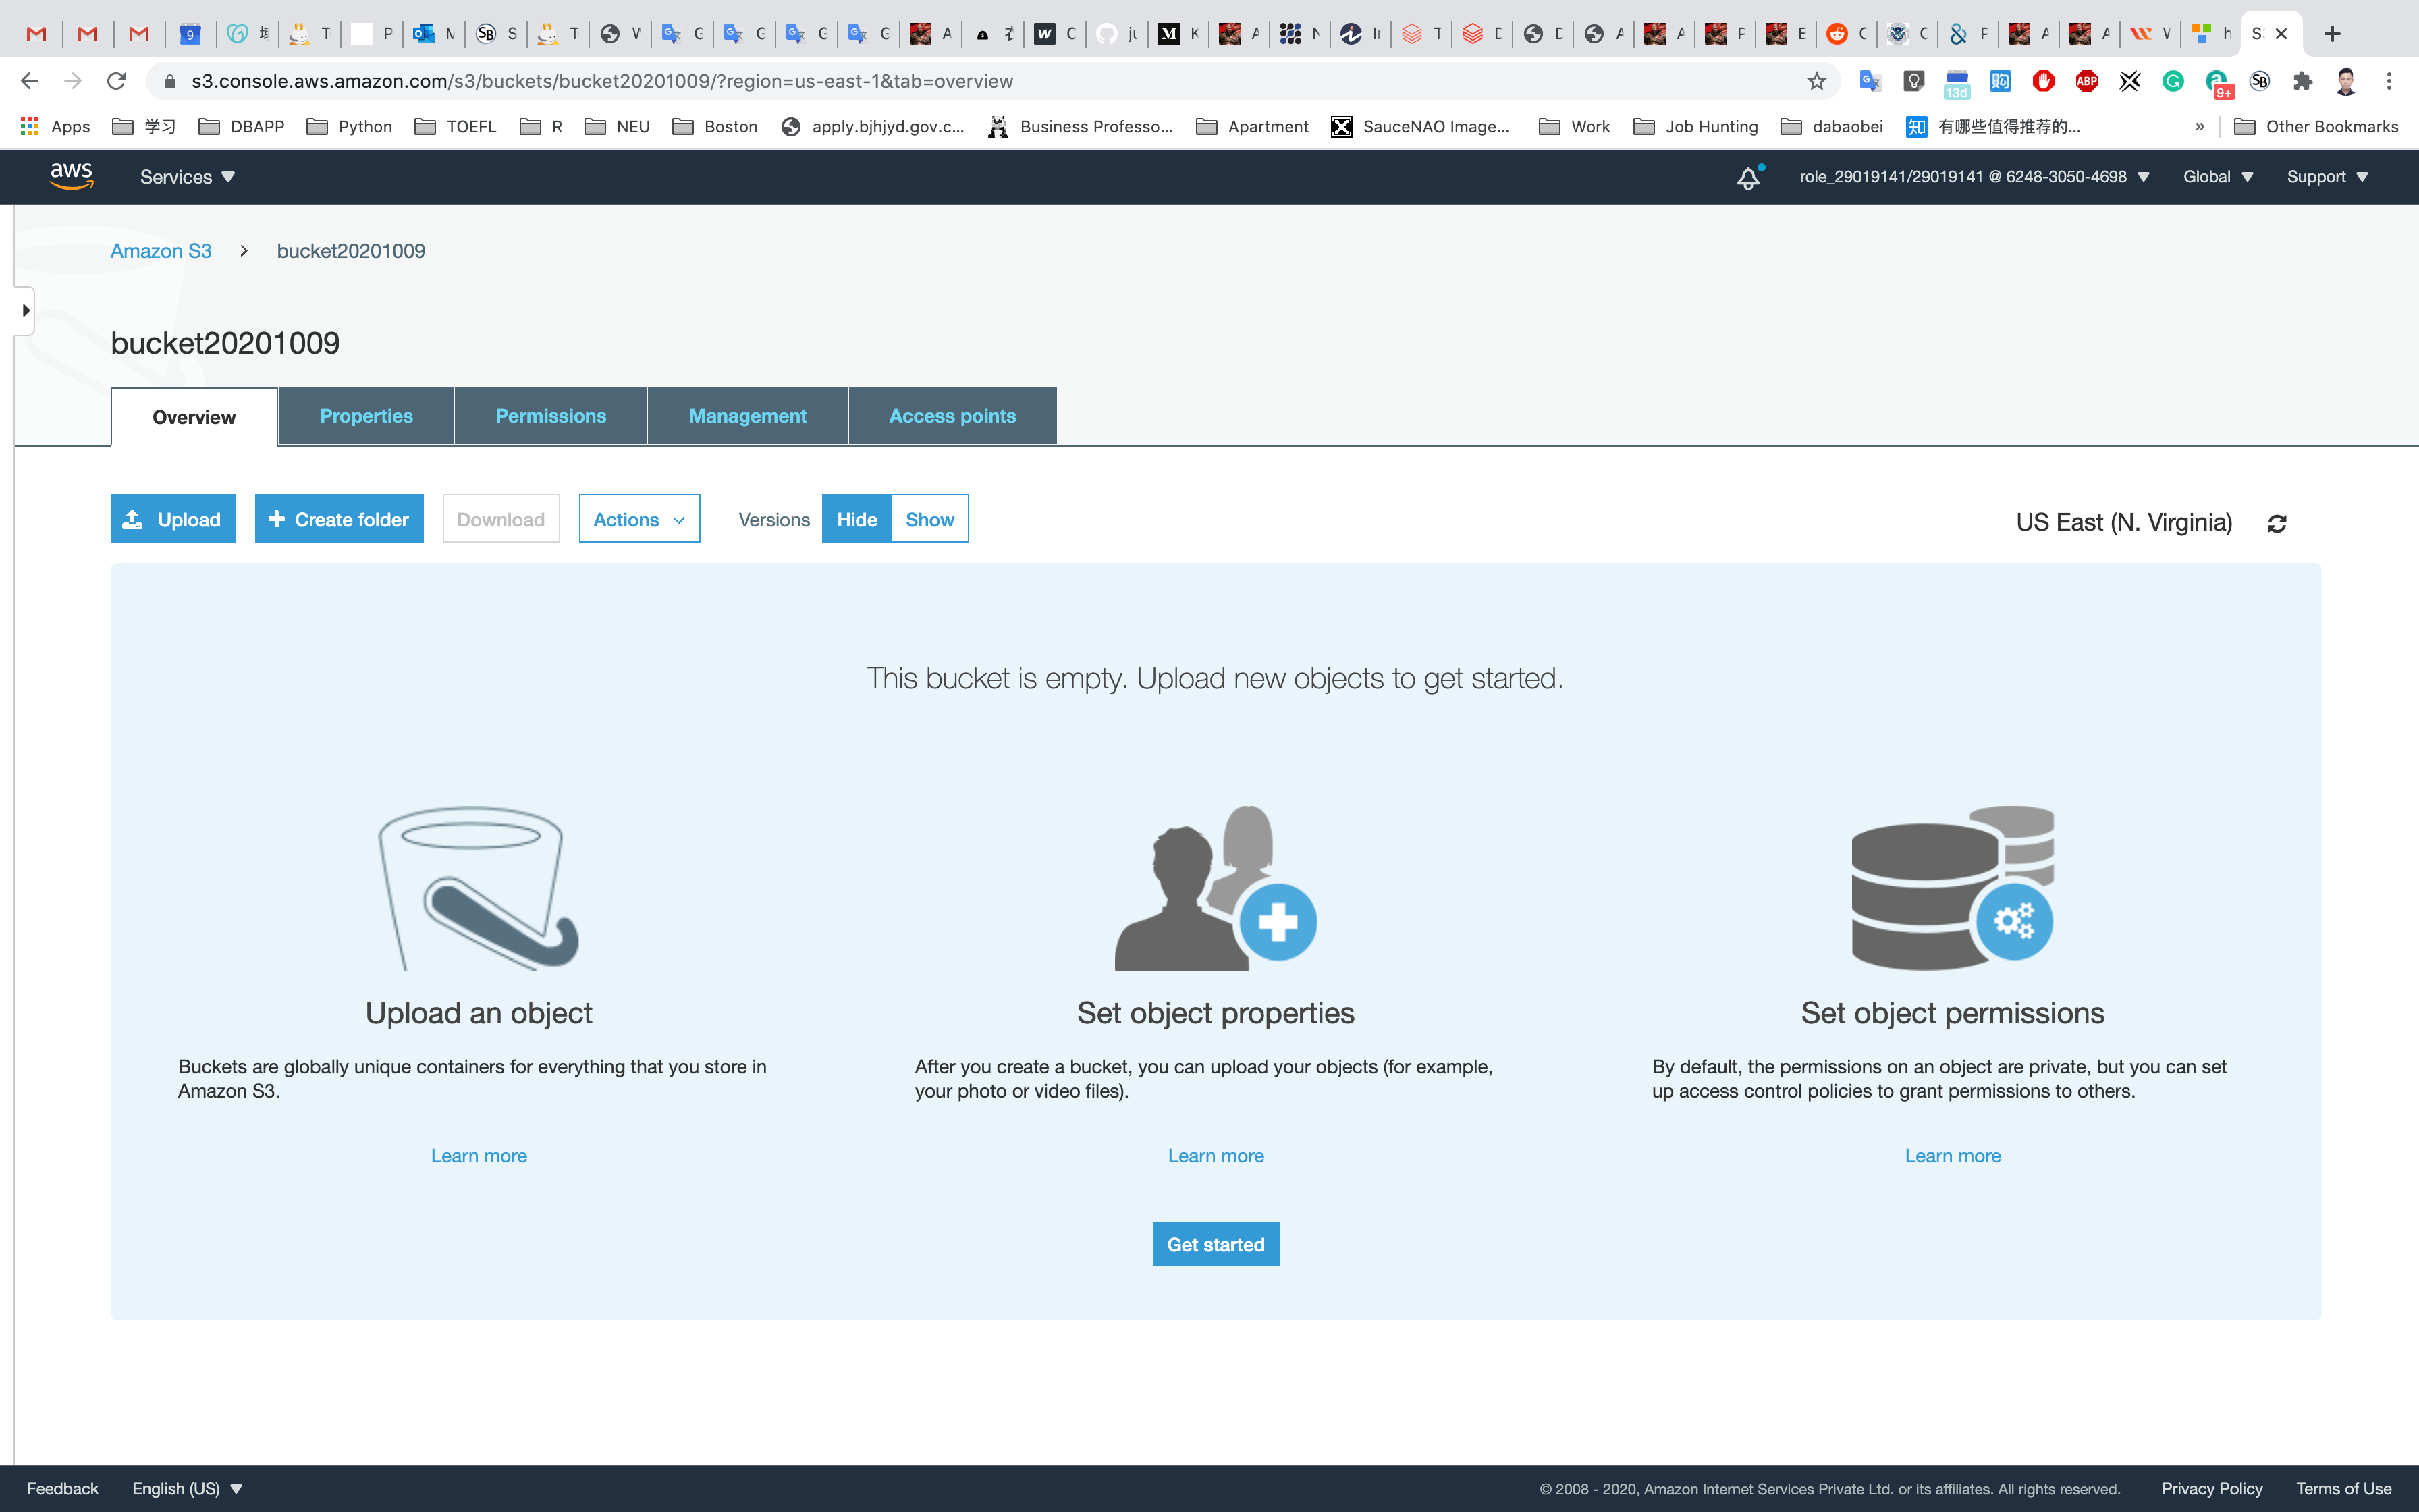This screenshot has height=1512, width=2419.
Task: Bookmark this page with the star icon
Action: point(1816,81)
